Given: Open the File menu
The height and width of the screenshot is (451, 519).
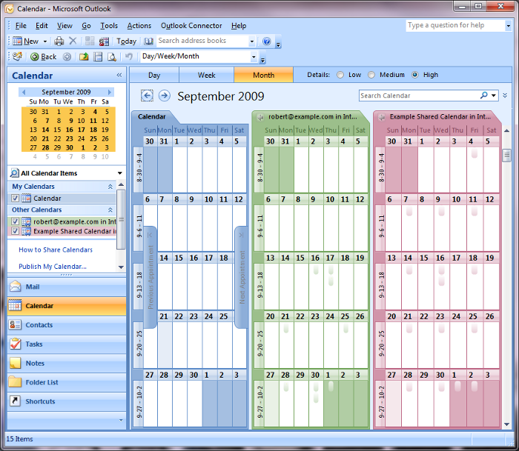Looking at the screenshot, I should [x=21, y=26].
